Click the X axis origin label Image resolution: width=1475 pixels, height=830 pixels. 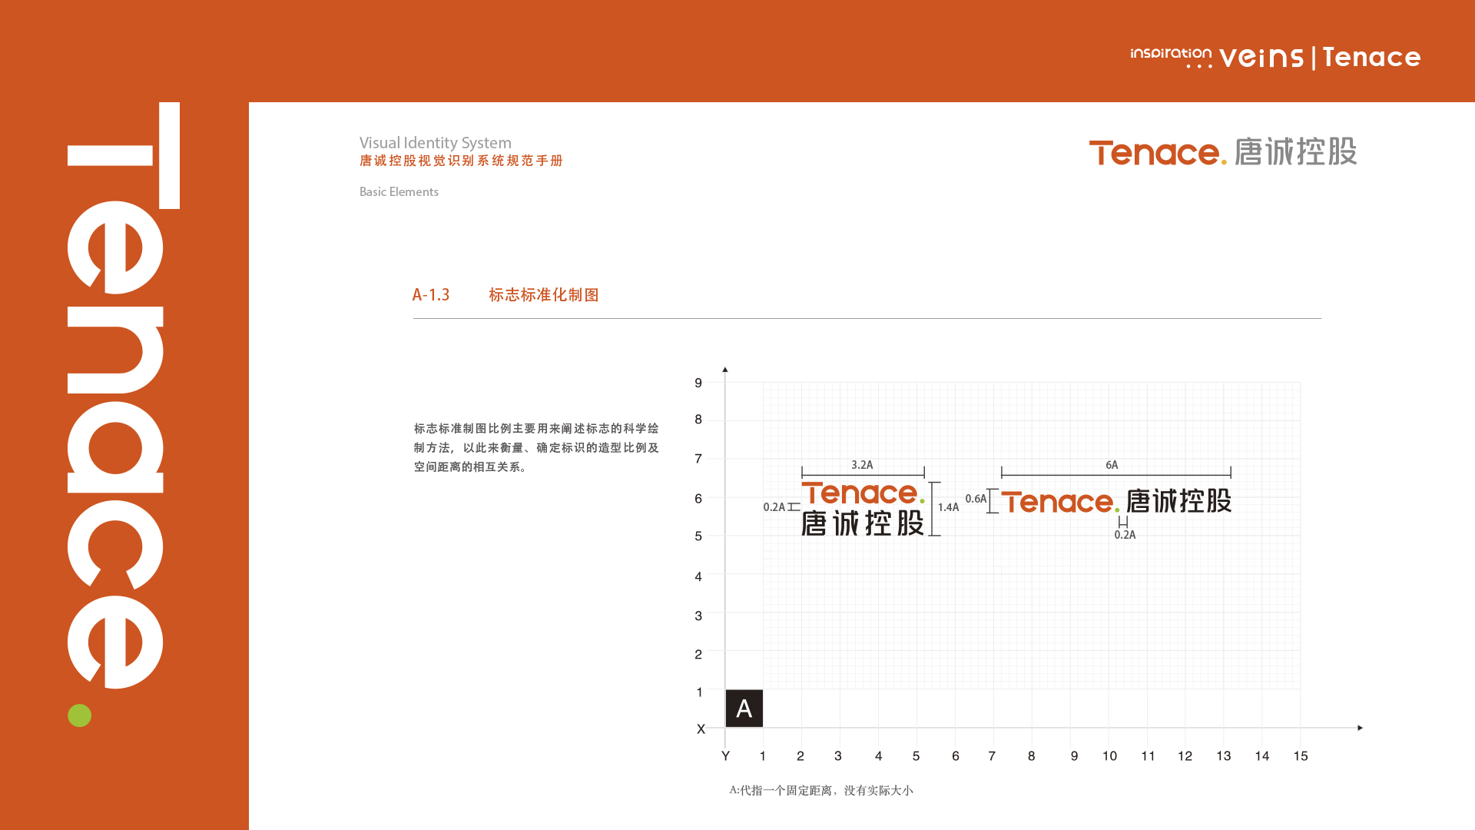click(701, 729)
